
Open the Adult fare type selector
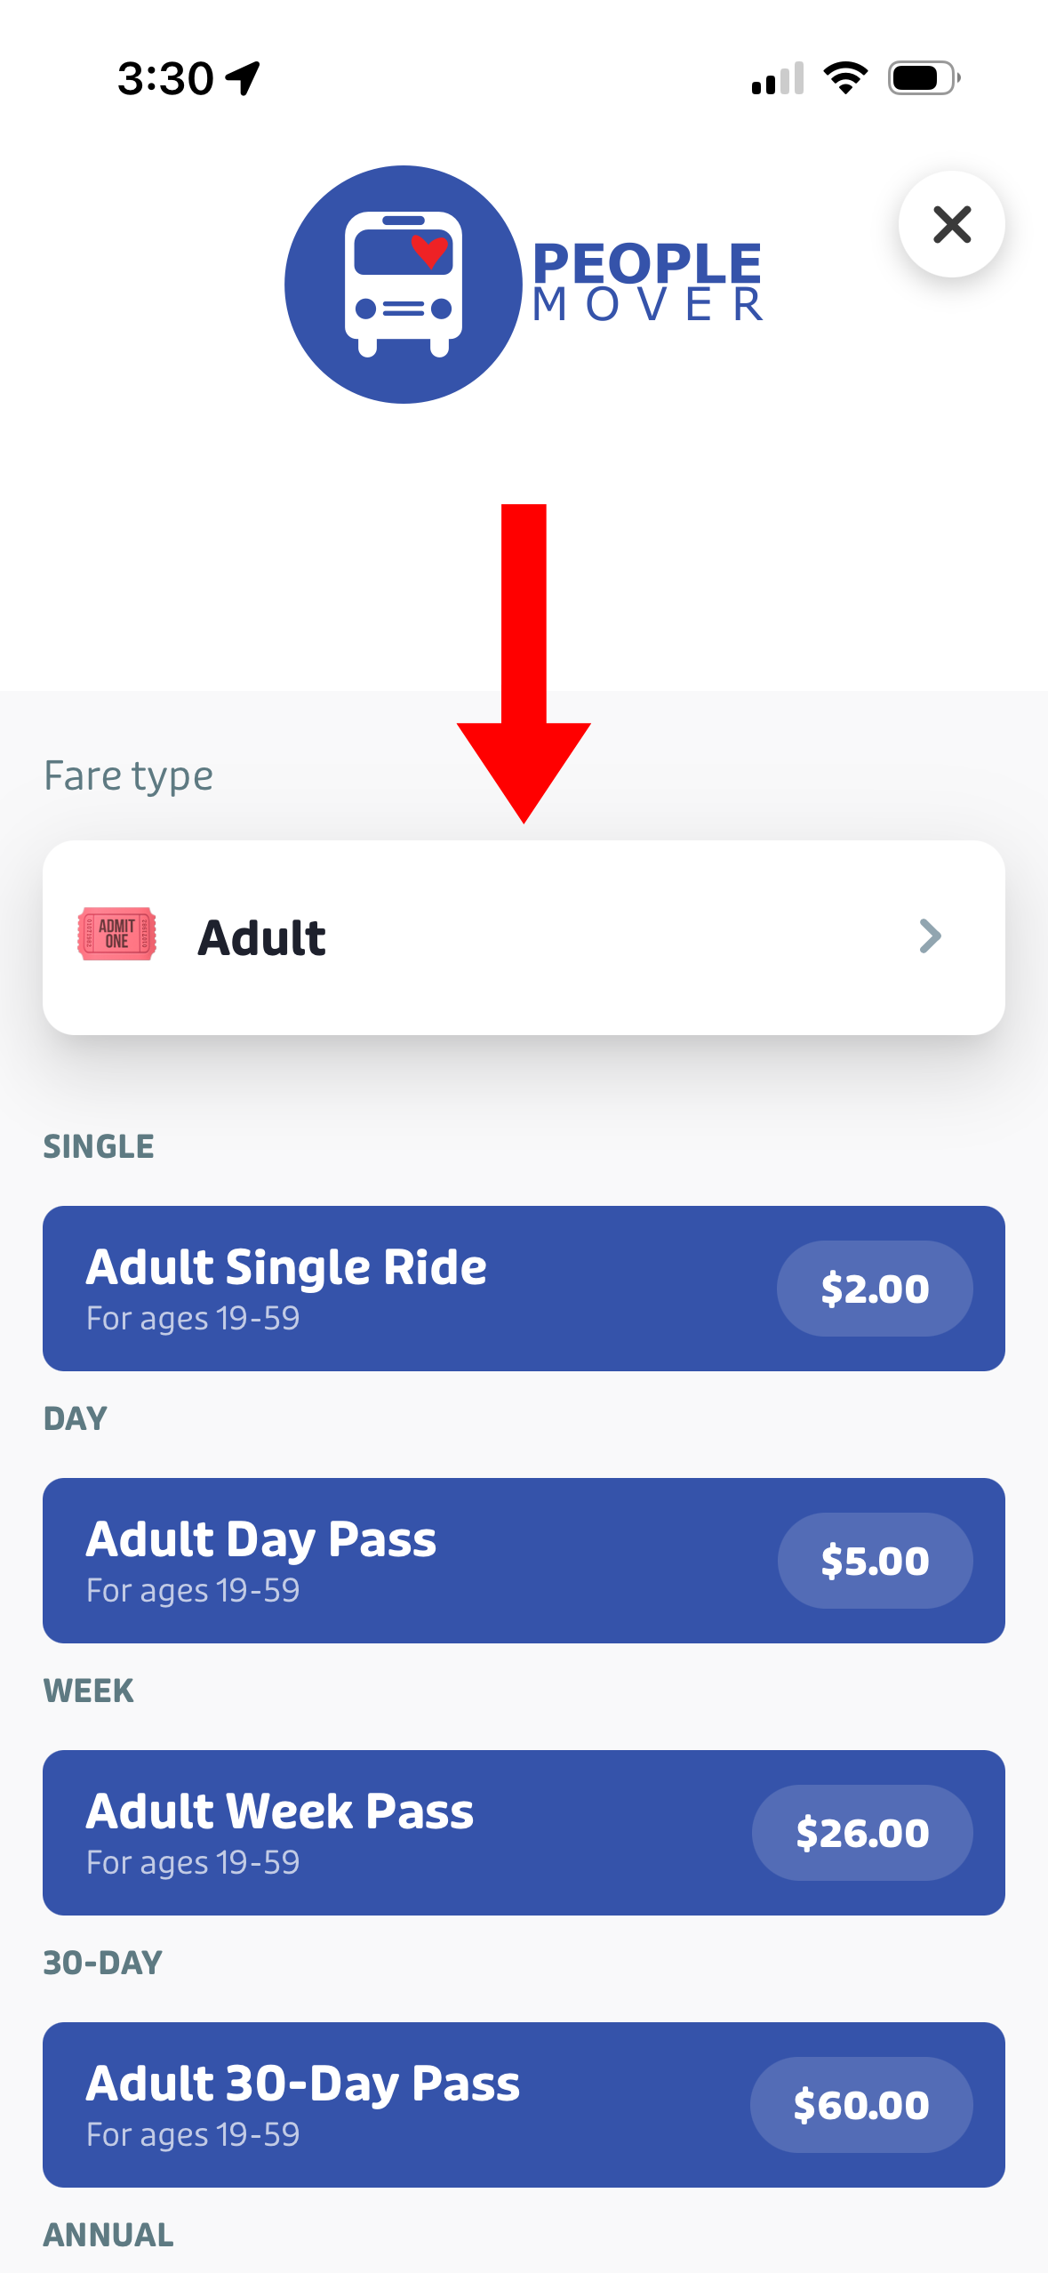point(523,937)
